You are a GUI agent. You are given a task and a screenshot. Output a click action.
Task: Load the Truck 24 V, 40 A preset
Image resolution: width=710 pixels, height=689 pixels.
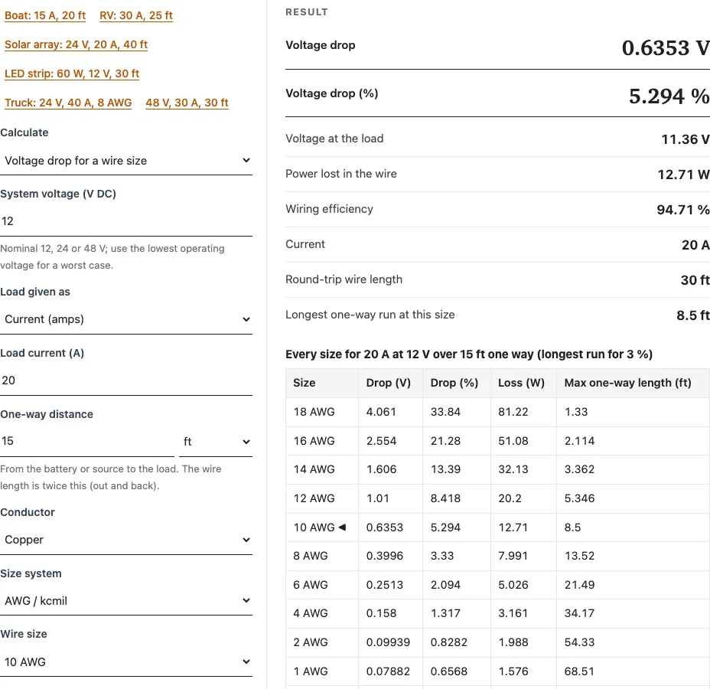(x=68, y=103)
